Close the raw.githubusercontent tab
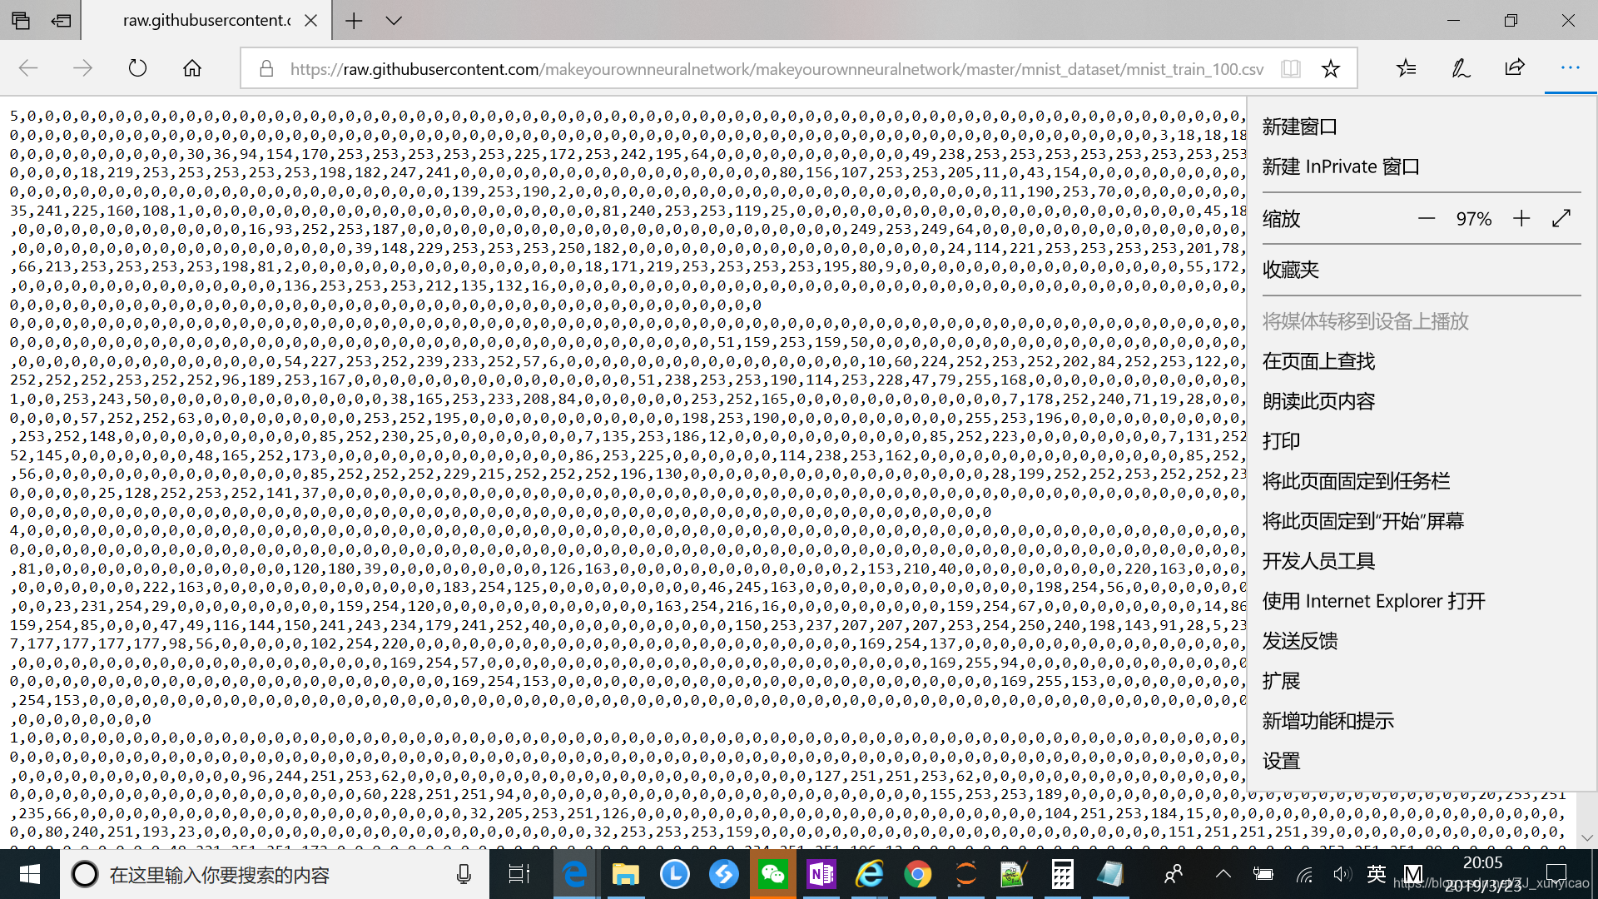This screenshot has width=1598, height=899. tap(310, 20)
